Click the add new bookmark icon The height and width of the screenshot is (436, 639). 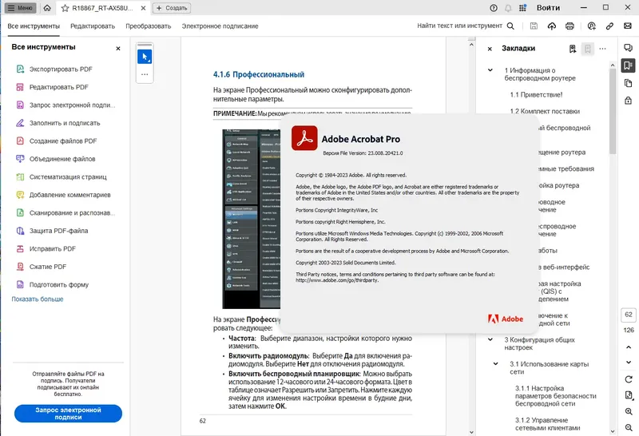coord(588,49)
